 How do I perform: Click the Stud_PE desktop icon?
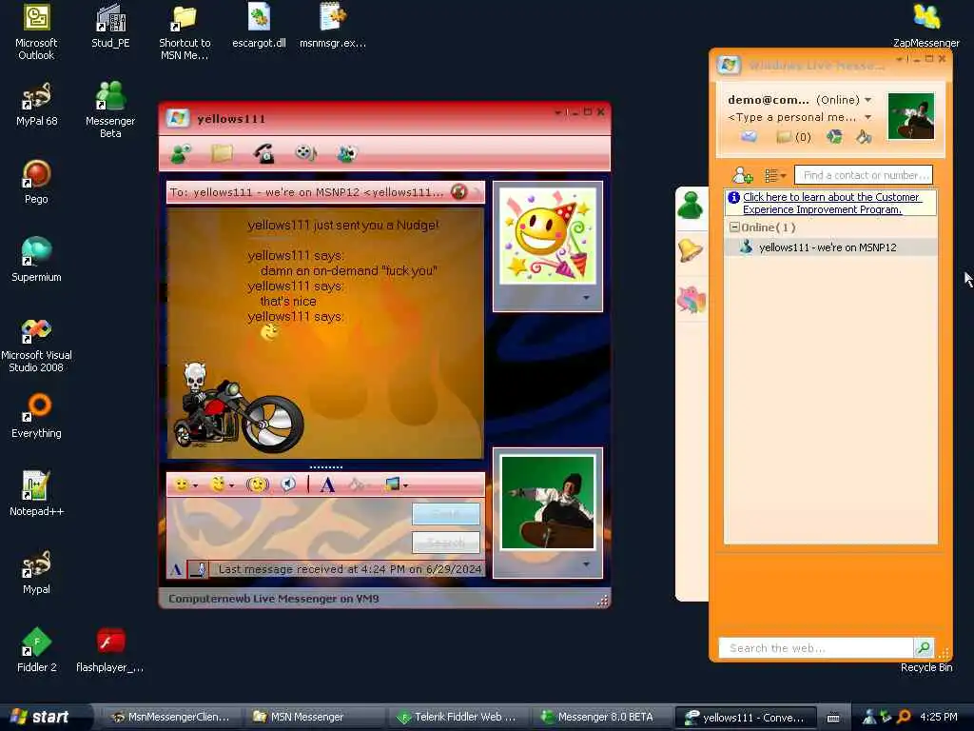click(x=110, y=26)
